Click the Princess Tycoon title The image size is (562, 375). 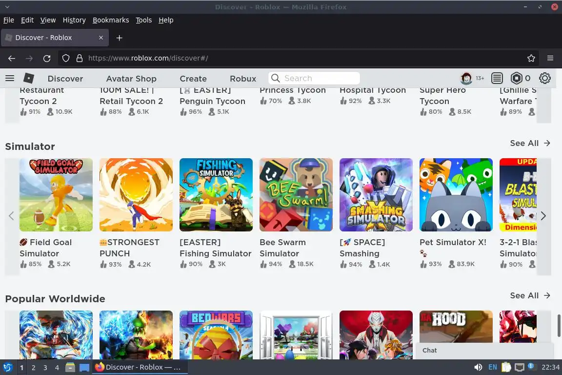click(x=293, y=90)
